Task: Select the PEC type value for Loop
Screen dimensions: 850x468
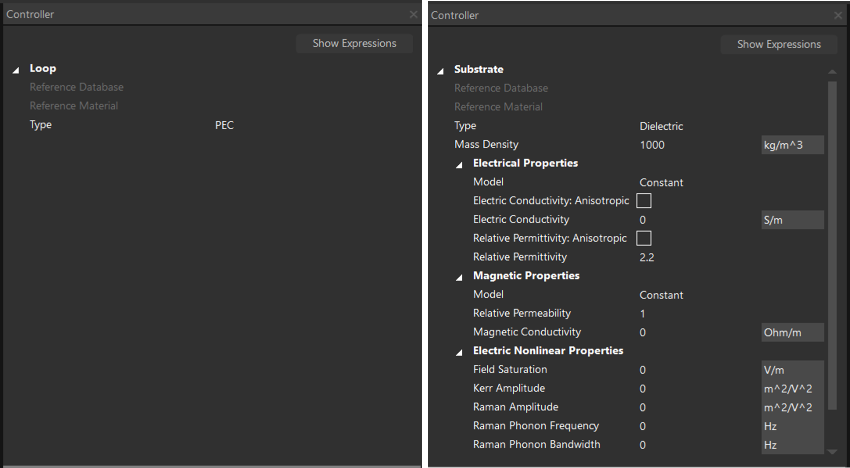Action: pos(224,125)
